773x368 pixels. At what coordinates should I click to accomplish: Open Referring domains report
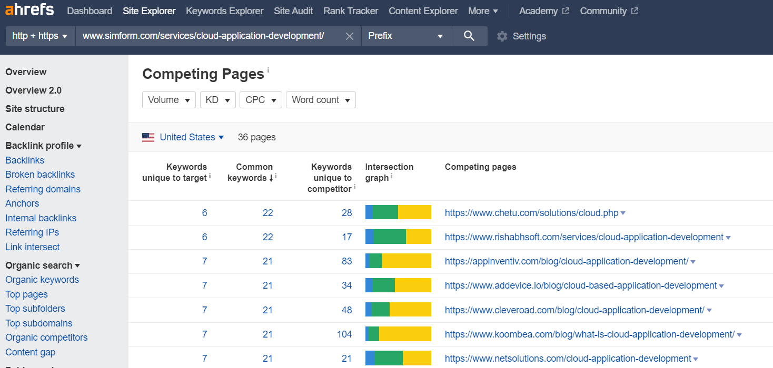click(x=43, y=189)
